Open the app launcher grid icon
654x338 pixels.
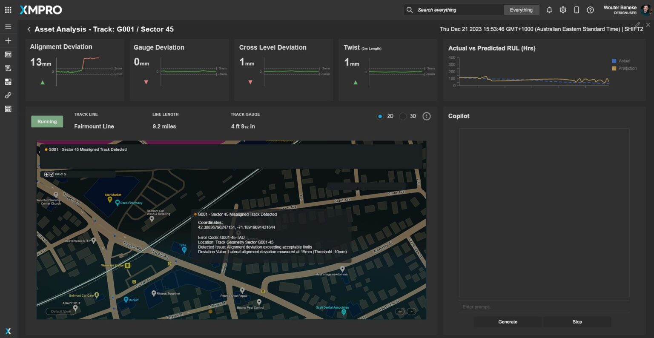[8, 10]
